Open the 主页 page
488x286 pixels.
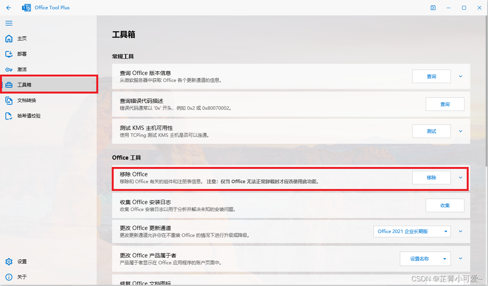pos(48,39)
